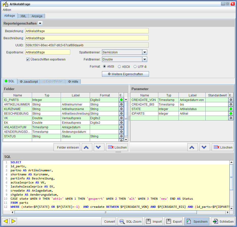Move parameter down in Parameter panel

pos(204,147)
